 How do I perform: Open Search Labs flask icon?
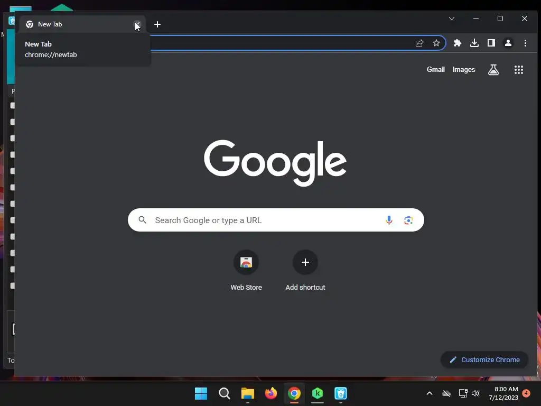pyautogui.click(x=493, y=70)
